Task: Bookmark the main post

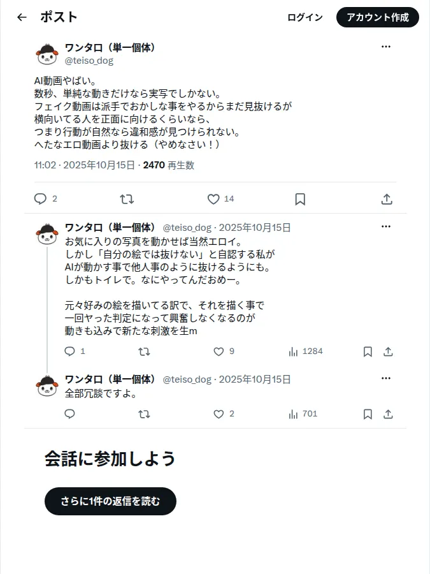Action: tap(300, 199)
